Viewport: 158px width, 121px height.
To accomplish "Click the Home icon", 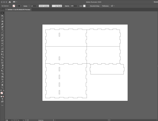I will [10, 2].
